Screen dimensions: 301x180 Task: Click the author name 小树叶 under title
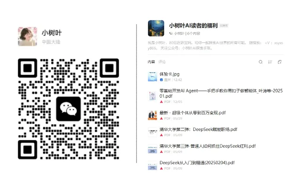pyautogui.click(x=179, y=33)
